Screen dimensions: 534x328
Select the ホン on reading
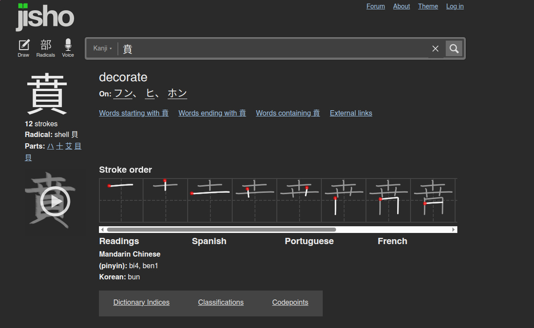177,93
